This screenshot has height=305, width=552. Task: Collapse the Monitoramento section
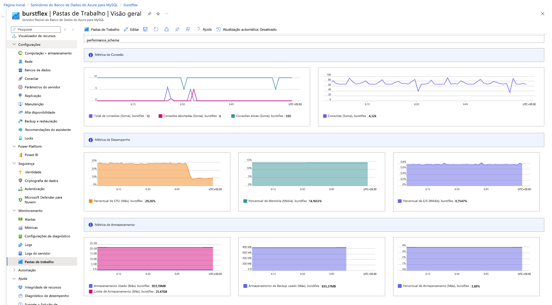[x=14, y=211]
